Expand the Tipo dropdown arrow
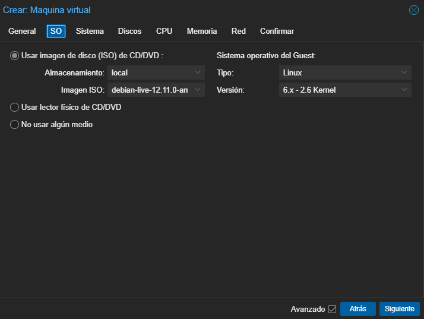This screenshot has height=319, width=424. click(x=404, y=72)
